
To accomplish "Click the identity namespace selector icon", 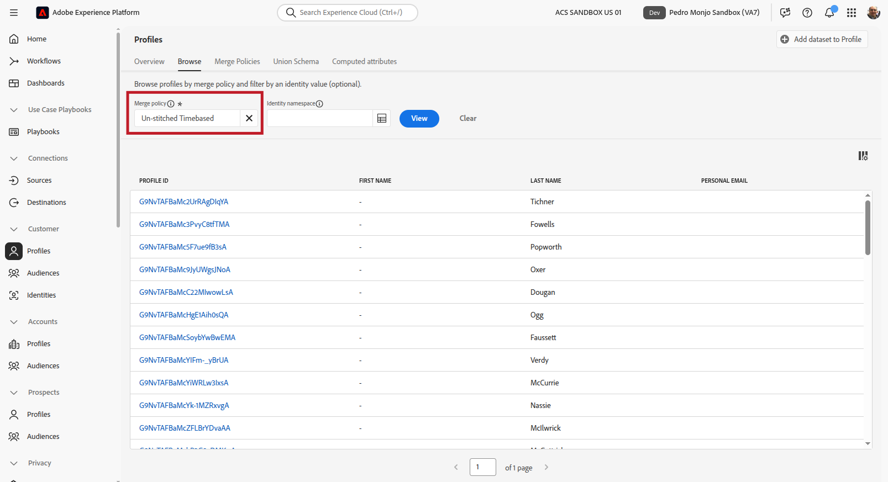I will [x=382, y=118].
